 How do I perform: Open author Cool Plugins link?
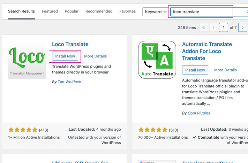pyautogui.click(x=199, y=113)
